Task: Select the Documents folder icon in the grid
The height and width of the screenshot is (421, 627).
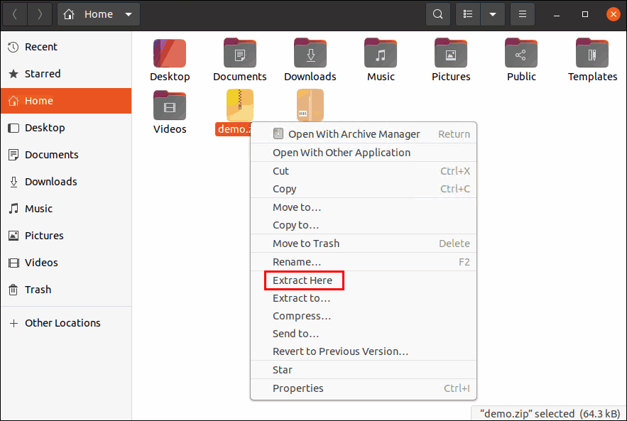Action: 240,53
